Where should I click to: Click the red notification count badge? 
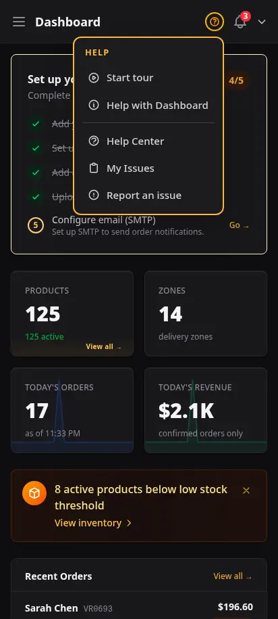click(246, 16)
